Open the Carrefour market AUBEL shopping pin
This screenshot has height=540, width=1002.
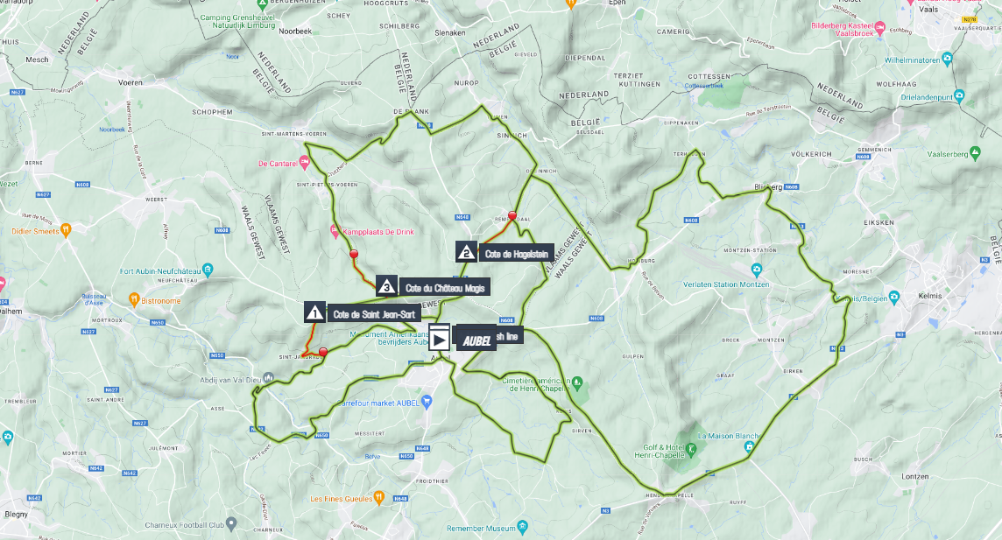click(x=427, y=402)
